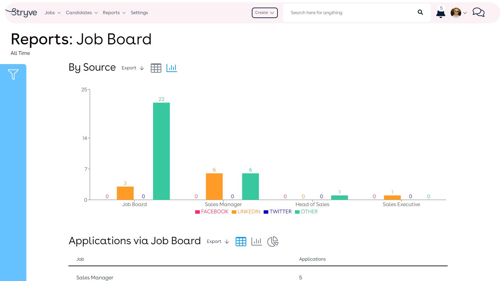Go to Settings in the navigation bar

click(139, 12)
